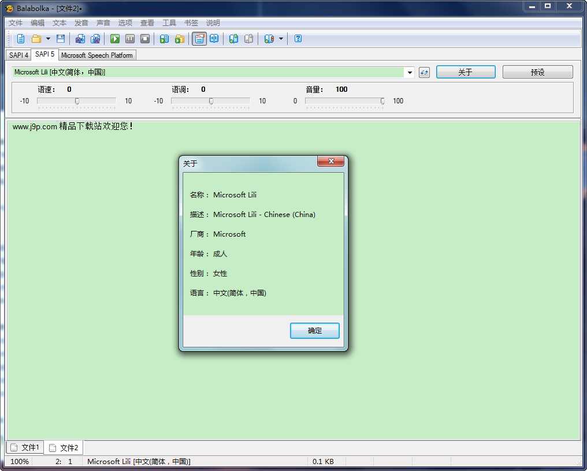Screen dimensions: 587x471
Task: Click the text line www.j9p.com in editor
Action: click(x=73, y=126)
